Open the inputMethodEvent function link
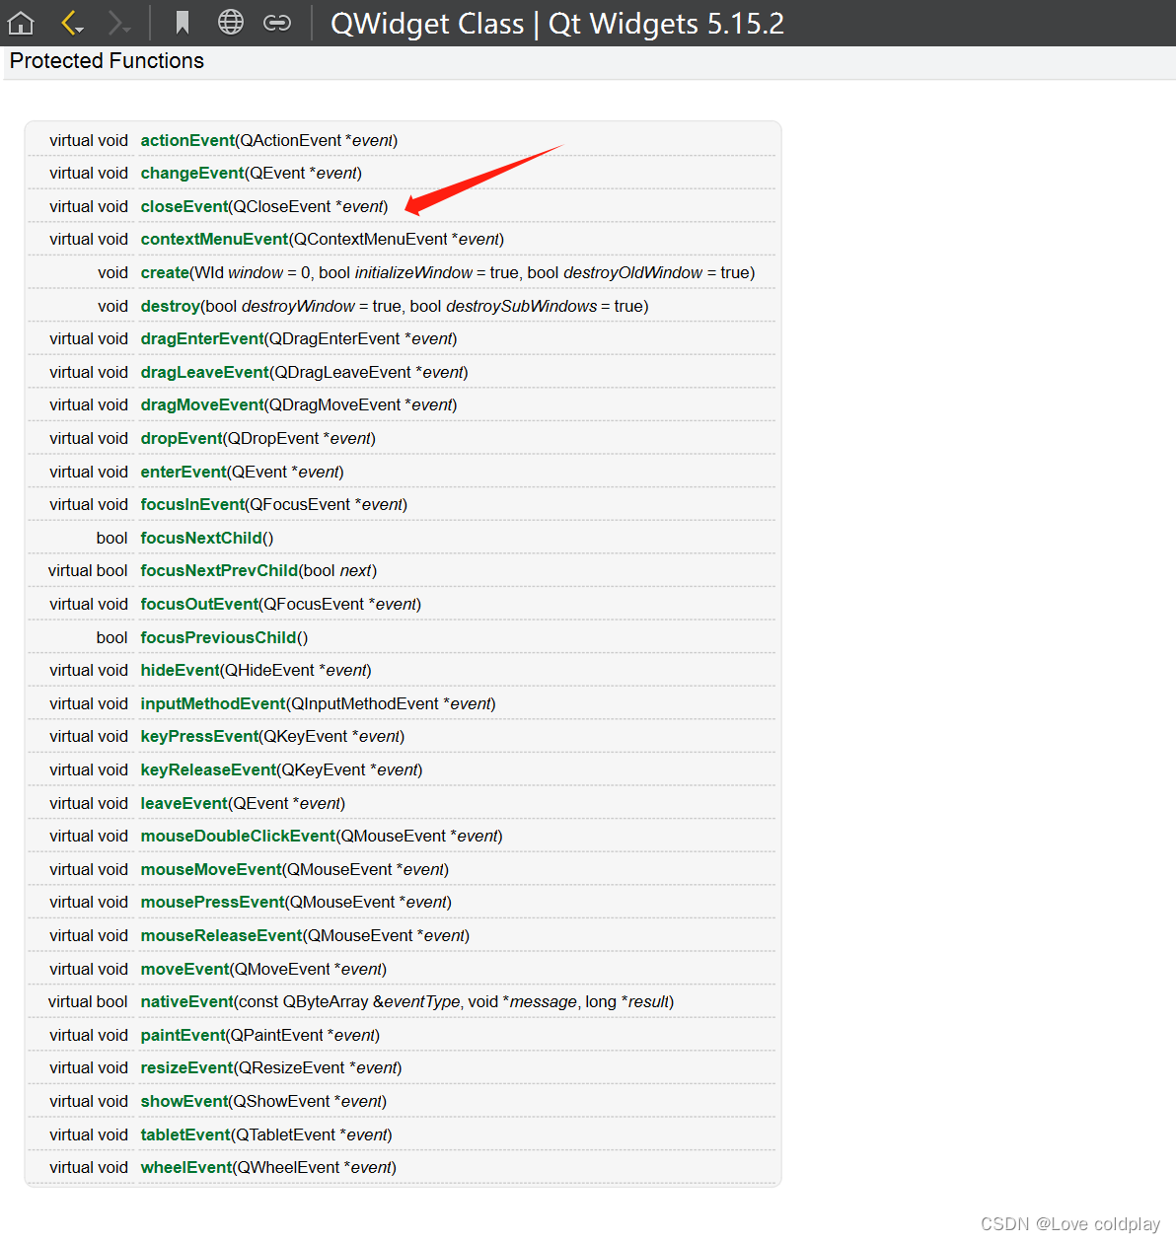The height and width of the screenshot is (1243, 1176). click(x=213, y=703)
